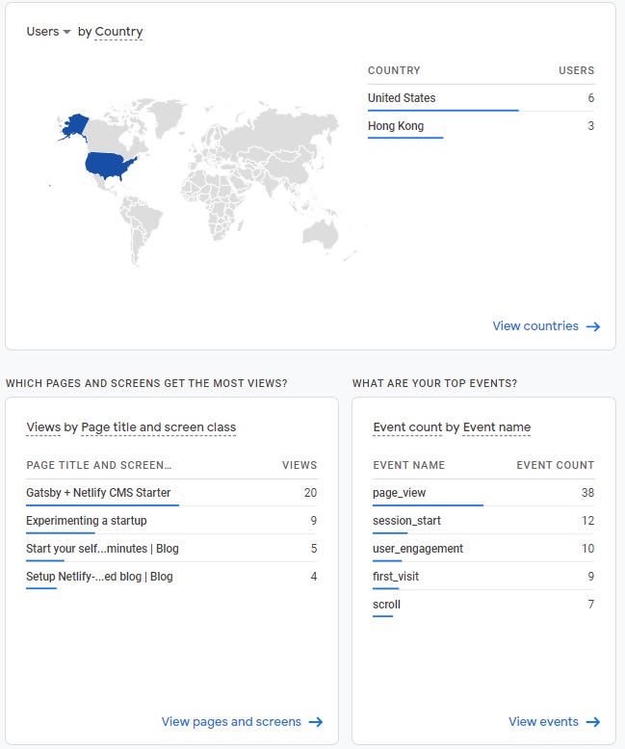Change the Country dimension selector
This screenshot has width=625, height=749.
(x=118, y=32)
